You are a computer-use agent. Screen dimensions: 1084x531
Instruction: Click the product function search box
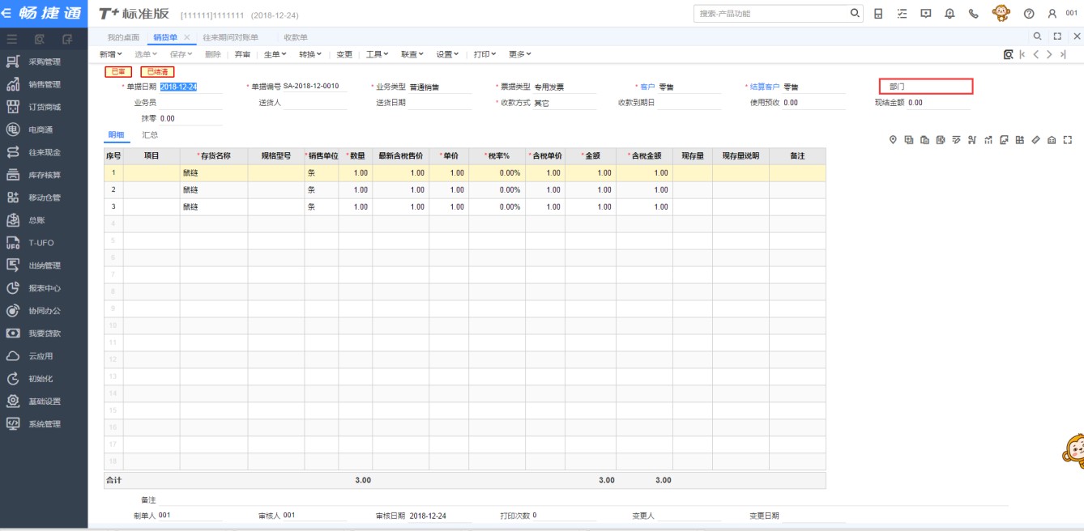pos(770,14)
